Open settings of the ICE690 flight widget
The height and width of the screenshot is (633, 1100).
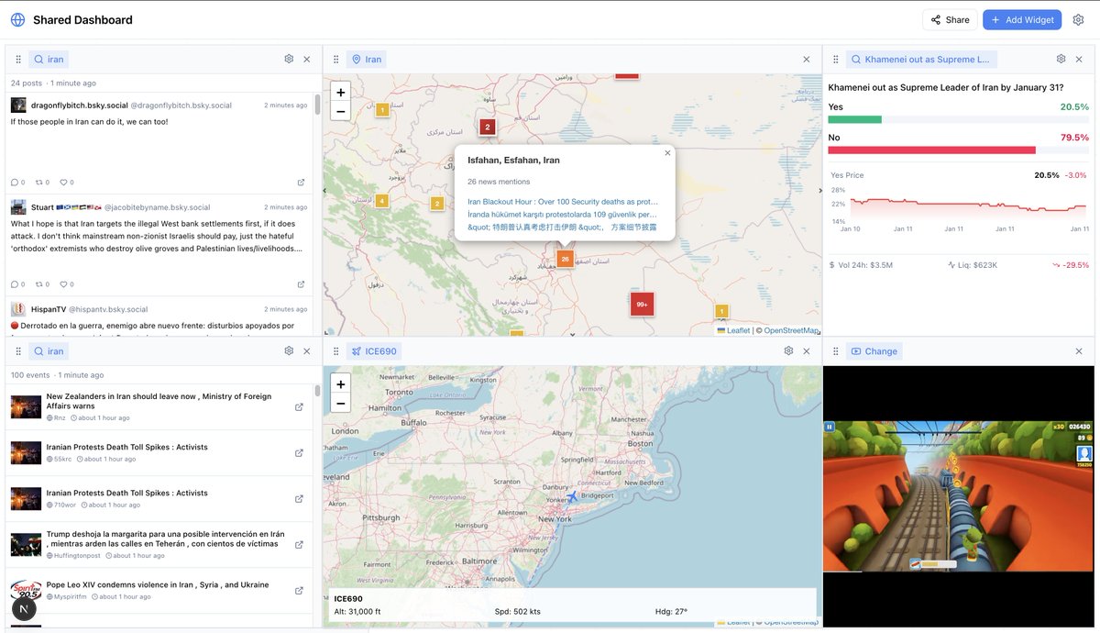788,350
